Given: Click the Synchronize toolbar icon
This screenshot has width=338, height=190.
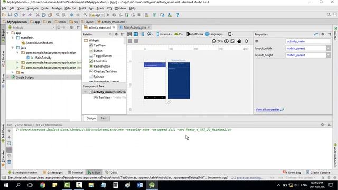Looking at the screenshot, I should point(16,15).
